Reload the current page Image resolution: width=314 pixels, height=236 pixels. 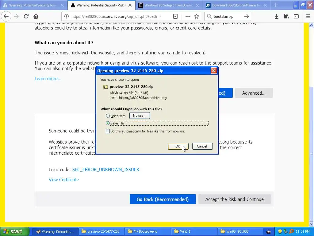(x=26, y=16)
